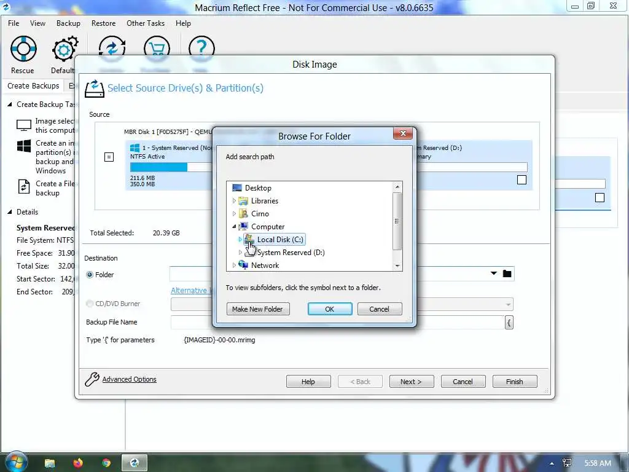Click Next in Disk Image wizard
629x472 pixels.
(411, 381)
